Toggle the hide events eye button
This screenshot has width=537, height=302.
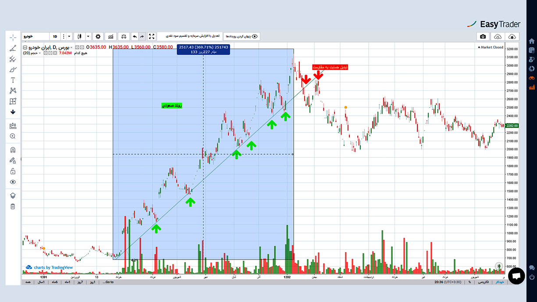coord(242,36)
